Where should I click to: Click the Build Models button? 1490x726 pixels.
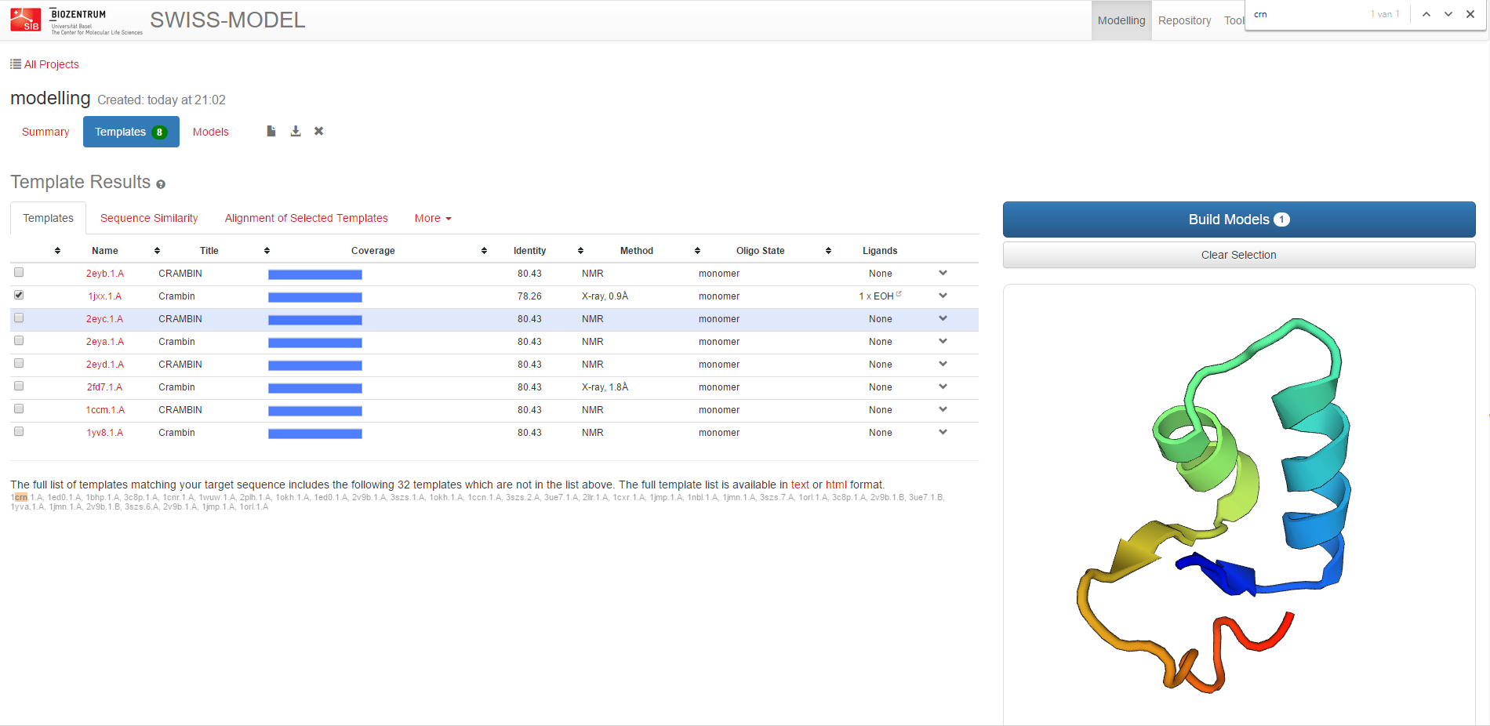tap(1239, 220)
